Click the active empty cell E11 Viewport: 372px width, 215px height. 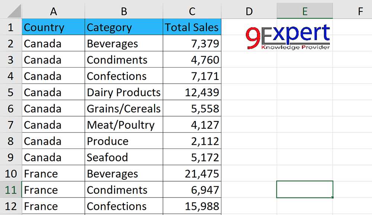[x=304, y=190]
